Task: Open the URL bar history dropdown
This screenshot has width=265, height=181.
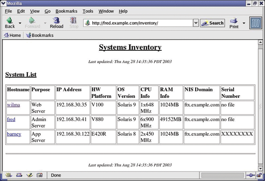Action: [x=196, y=23]
